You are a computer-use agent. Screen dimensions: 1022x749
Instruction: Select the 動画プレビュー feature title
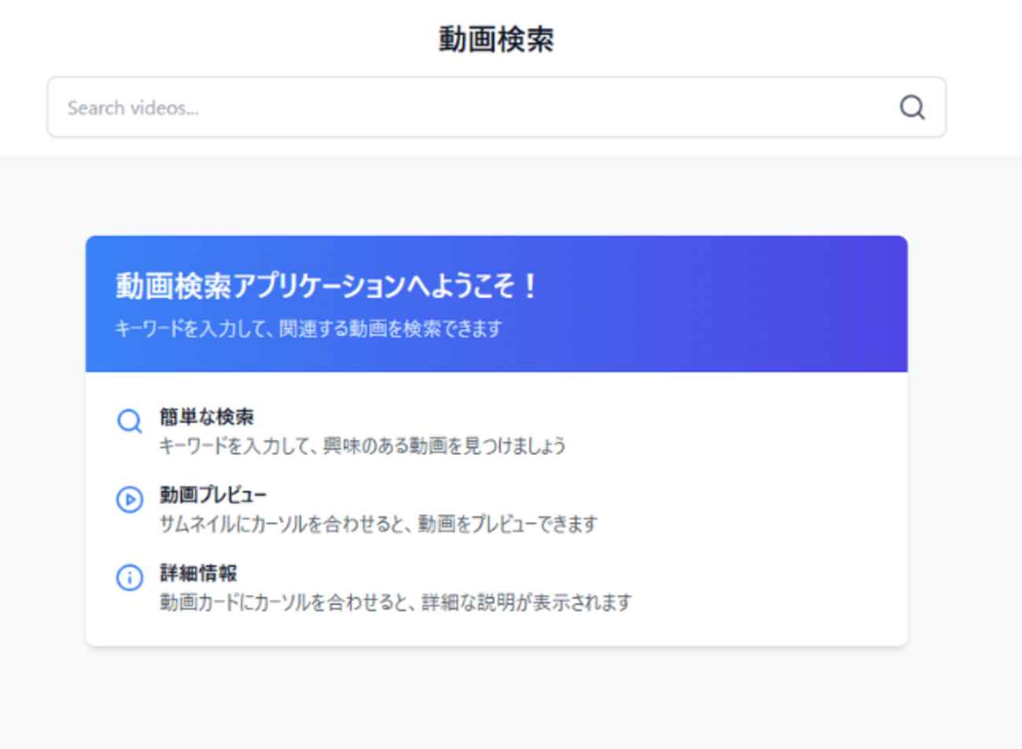213,495
